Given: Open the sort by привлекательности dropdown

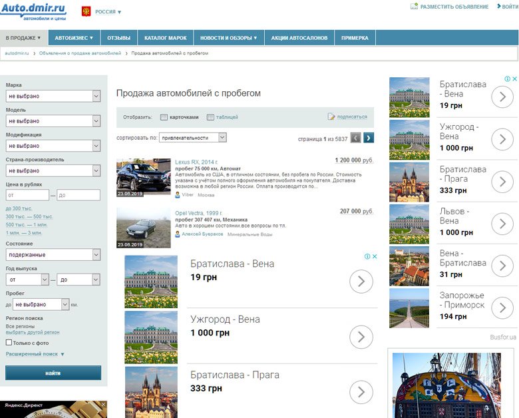Looking at the screenshot, I should 193,138.
